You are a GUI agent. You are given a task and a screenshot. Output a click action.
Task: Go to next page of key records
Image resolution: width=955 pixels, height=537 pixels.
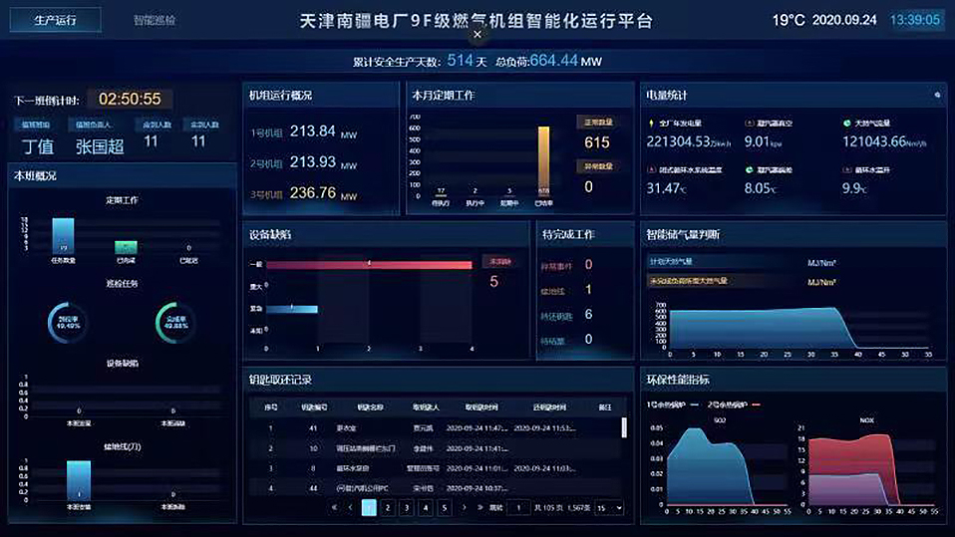pos(465,507)
